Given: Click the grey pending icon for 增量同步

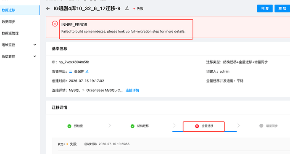Looking at the screenshot, I should pyautogui.click(x=261, y=126).
